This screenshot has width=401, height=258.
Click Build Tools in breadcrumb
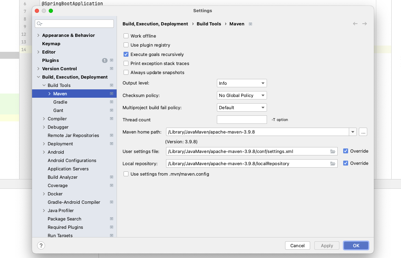coord(209,24)
